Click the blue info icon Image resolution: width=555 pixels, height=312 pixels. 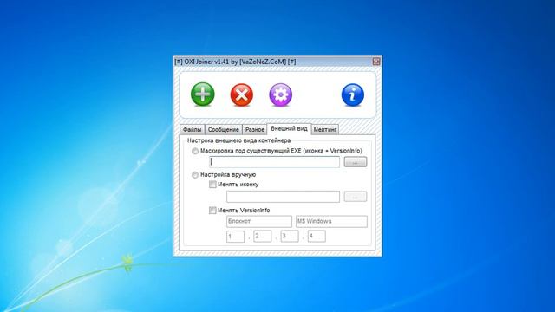point(353,94)
